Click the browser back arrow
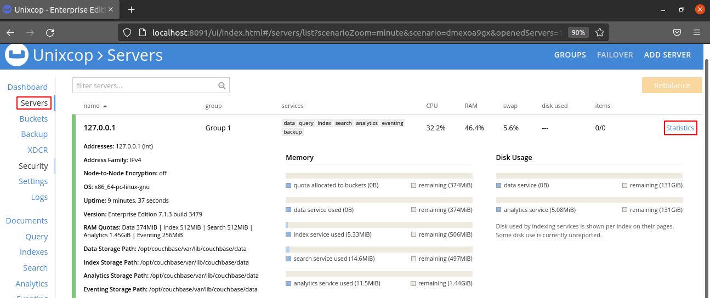The height and width of the screenshot is (298, 710). pyautogui.click(x=10, y=32)
